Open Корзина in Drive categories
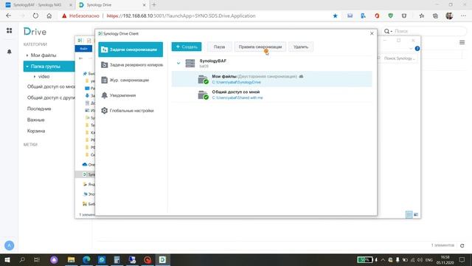The width and height of the screenshot is (472, 266). point(36,132)
